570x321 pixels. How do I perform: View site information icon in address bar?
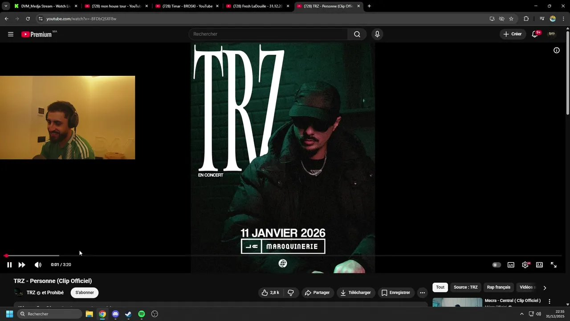41,19
